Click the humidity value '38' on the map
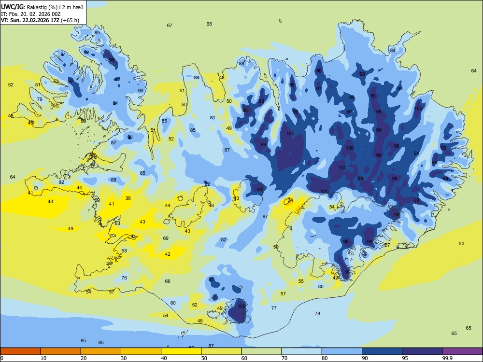The width and height of the screenshot is (483, 362). click(128, 198)
